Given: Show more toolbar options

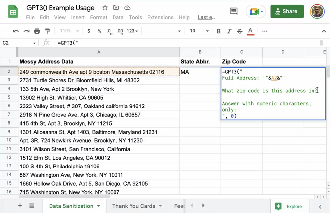Looking at the screenshot, I should pos(265,31).
